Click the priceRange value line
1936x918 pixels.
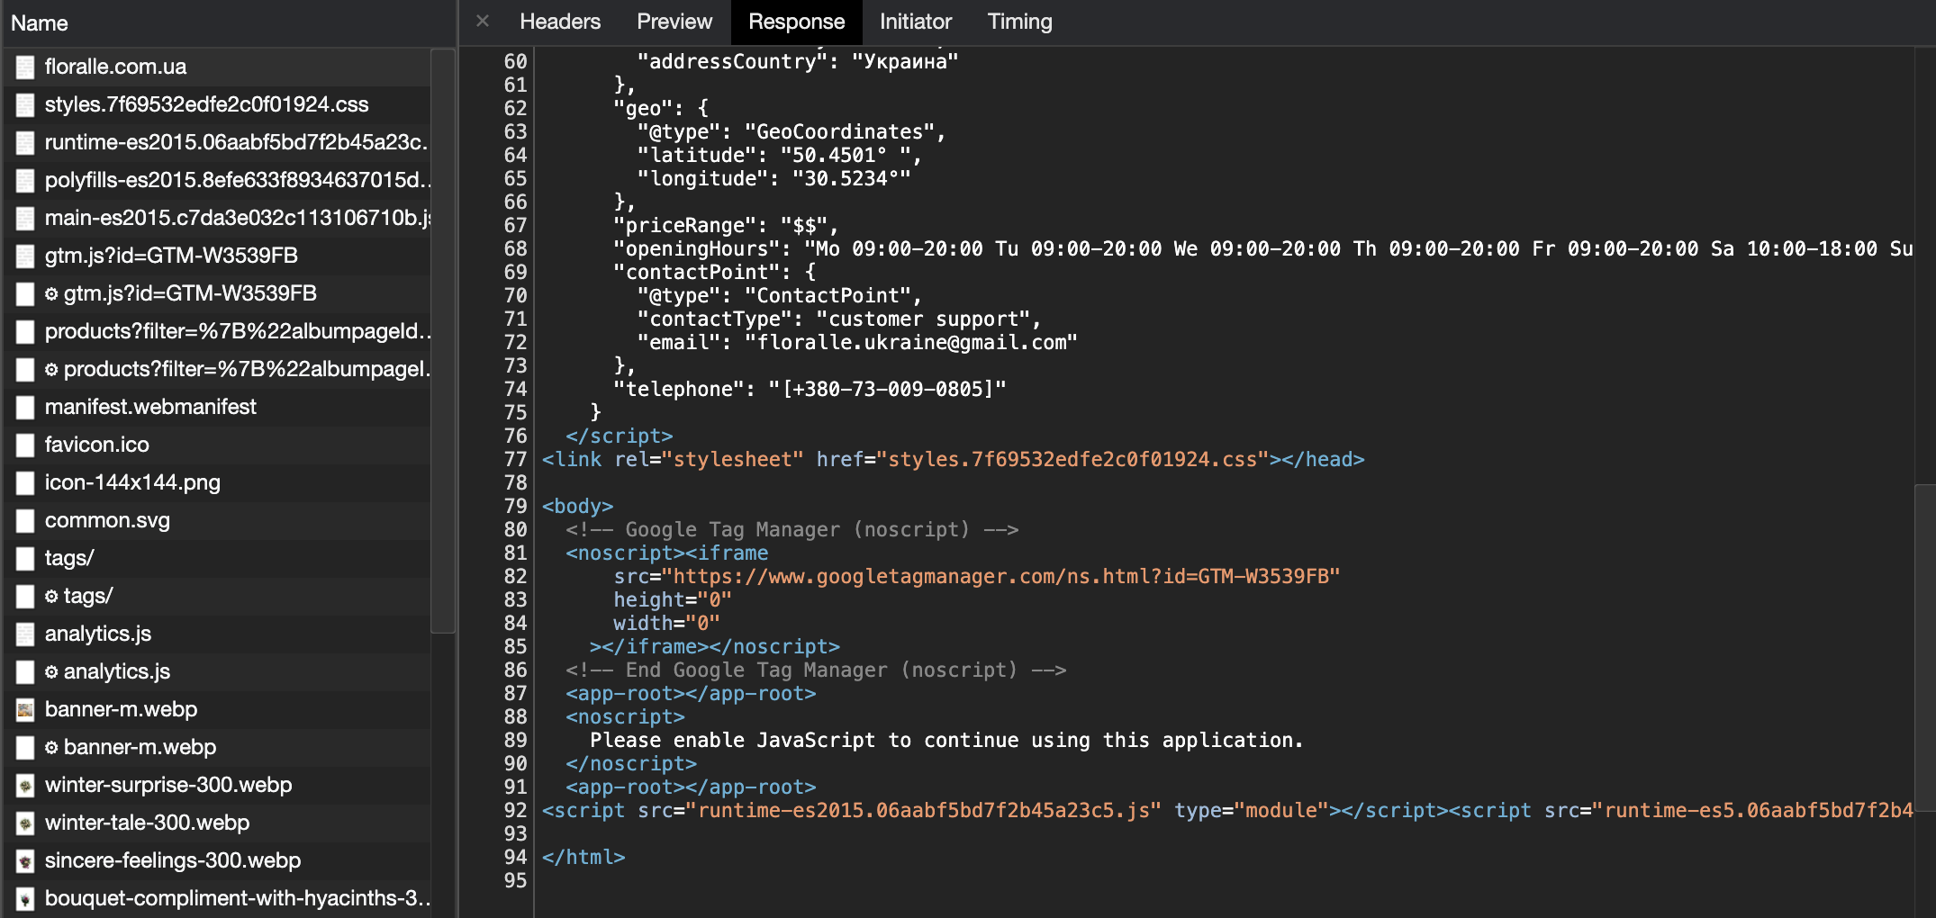(x=726, y=226)
